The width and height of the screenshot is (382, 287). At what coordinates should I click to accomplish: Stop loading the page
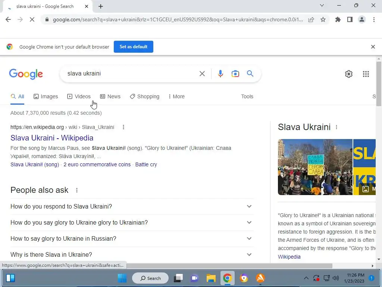[x=32, y=19]
